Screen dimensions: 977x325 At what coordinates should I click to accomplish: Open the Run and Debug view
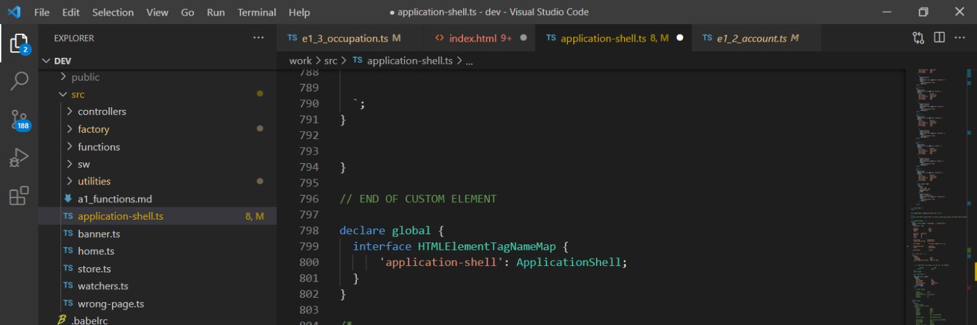pyautogui.click(x=19, y=157)
